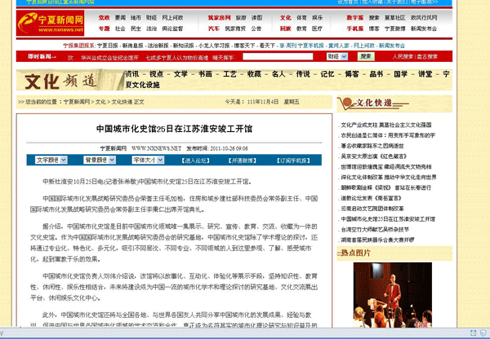Open the 网上问政 link in the top navigation
Viewport: 490px width, 339px height.
(x=172, y=18)
